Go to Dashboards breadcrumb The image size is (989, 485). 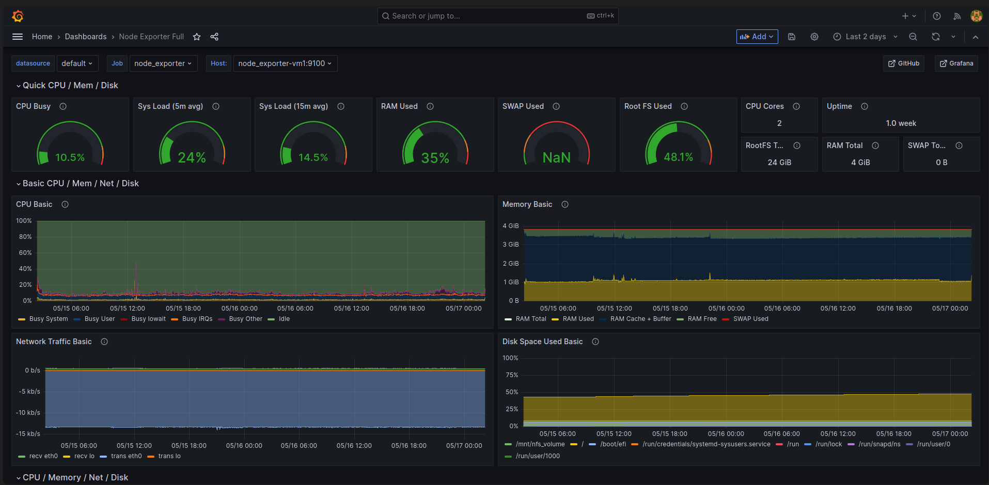(x=86, y=37)
